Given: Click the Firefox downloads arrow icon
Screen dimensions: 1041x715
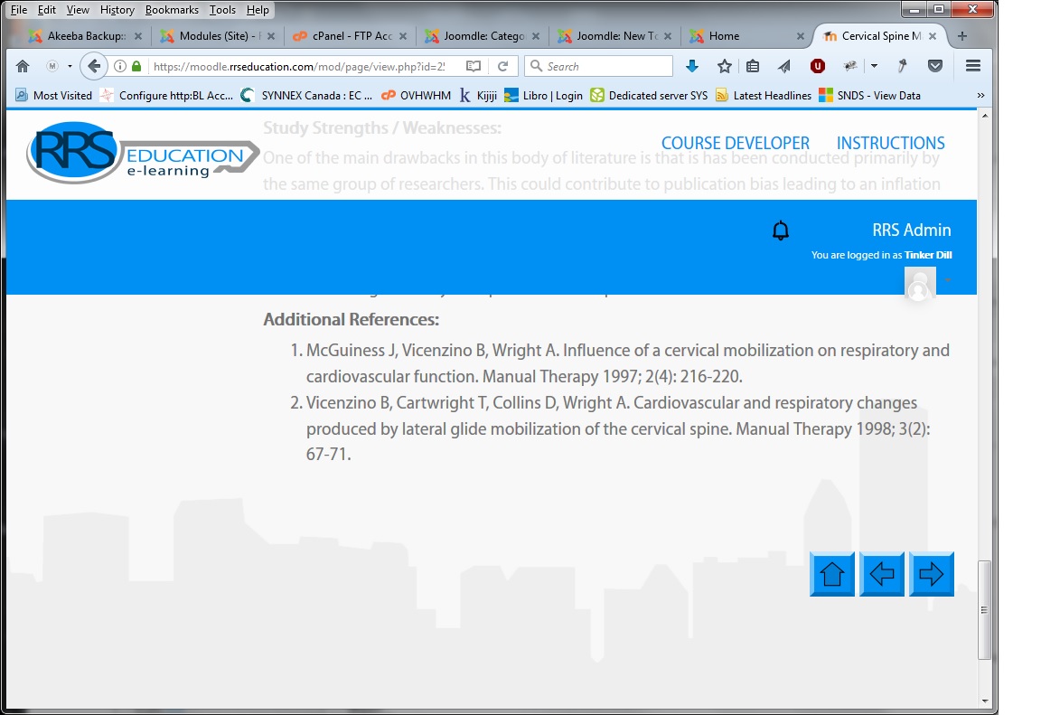Looking at the screenshot, I should 692,66.
